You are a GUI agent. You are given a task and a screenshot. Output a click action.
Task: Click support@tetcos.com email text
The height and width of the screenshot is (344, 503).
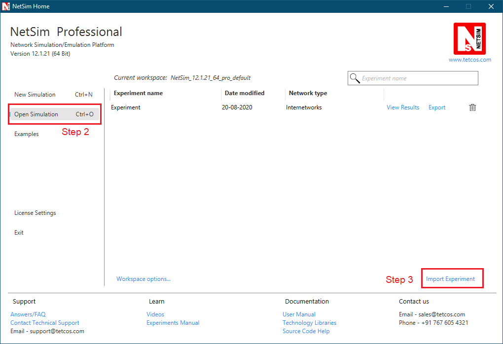[x=57, y=331]
